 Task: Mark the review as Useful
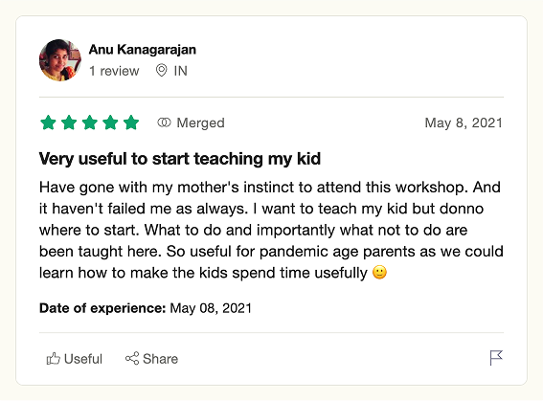pyautogui.click(x=75, y=359)
